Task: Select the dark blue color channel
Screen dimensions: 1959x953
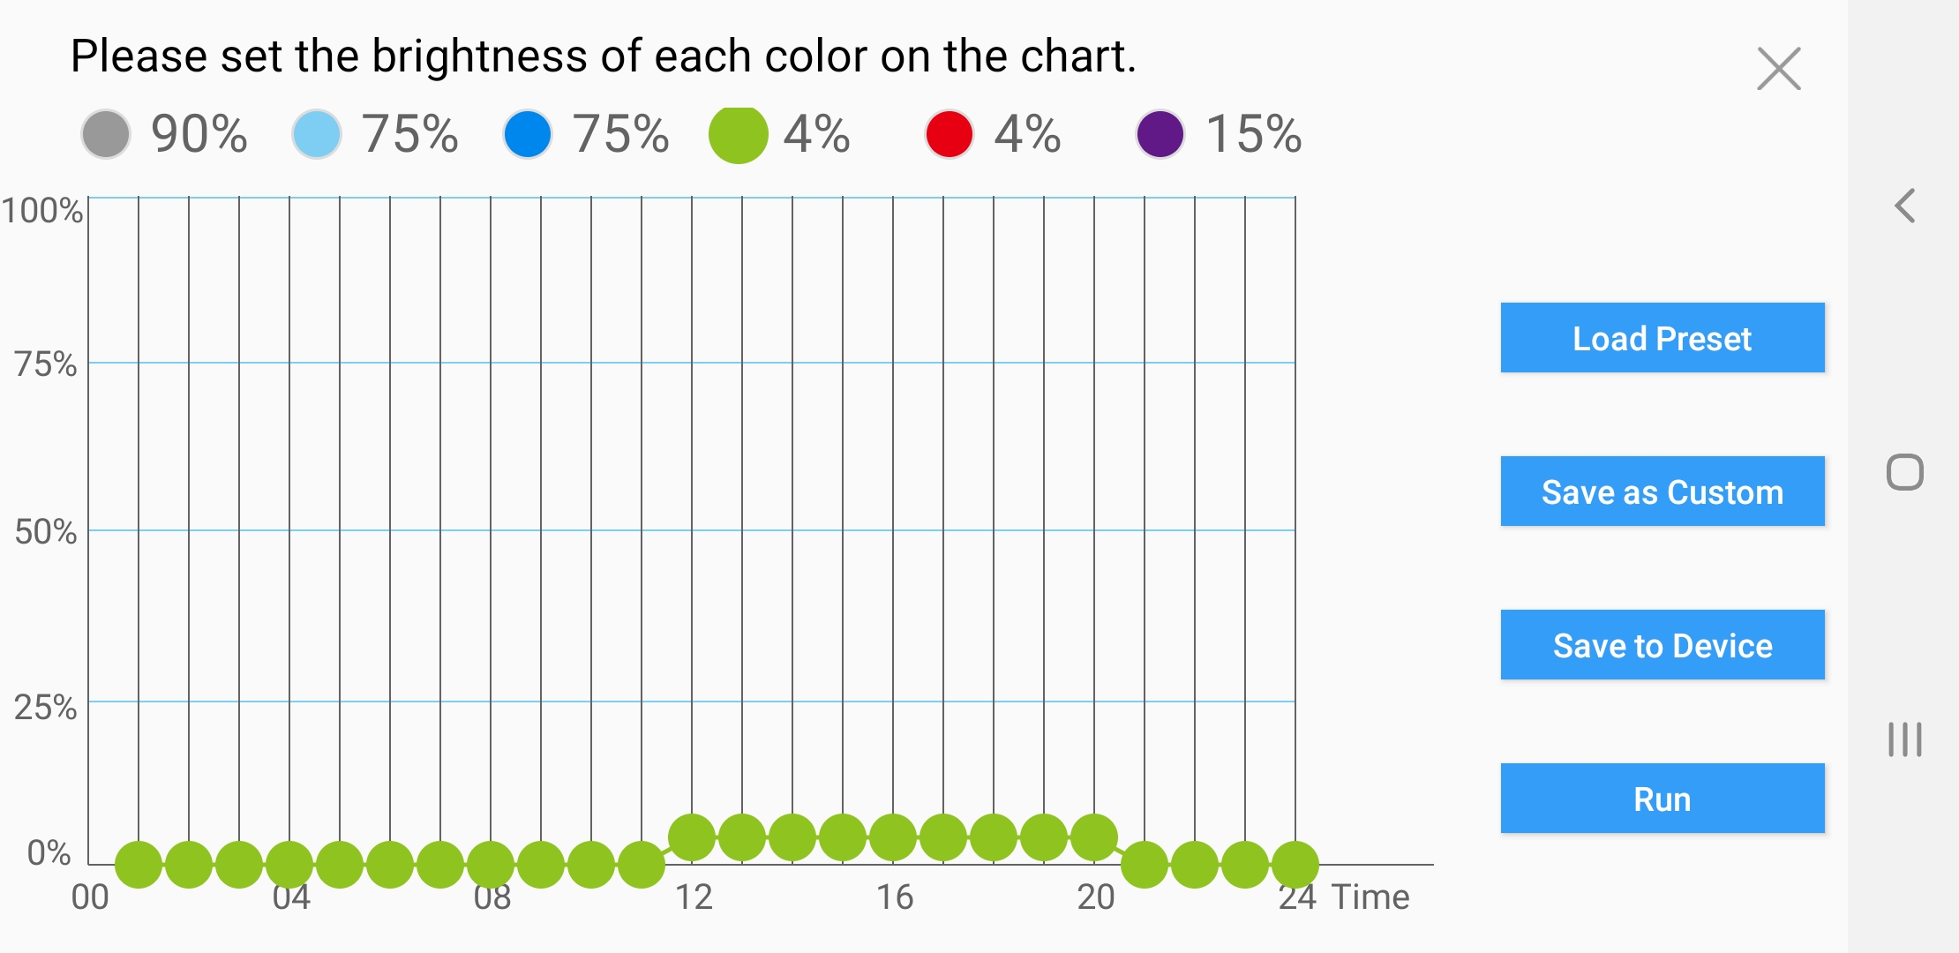Action: click(528, 134)
